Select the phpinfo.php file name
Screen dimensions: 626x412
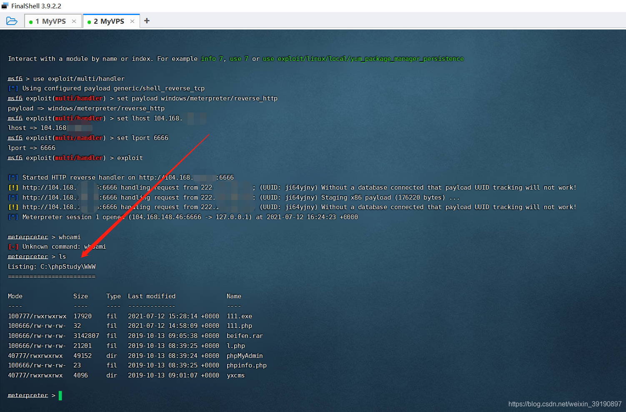(x=247, y=365)
